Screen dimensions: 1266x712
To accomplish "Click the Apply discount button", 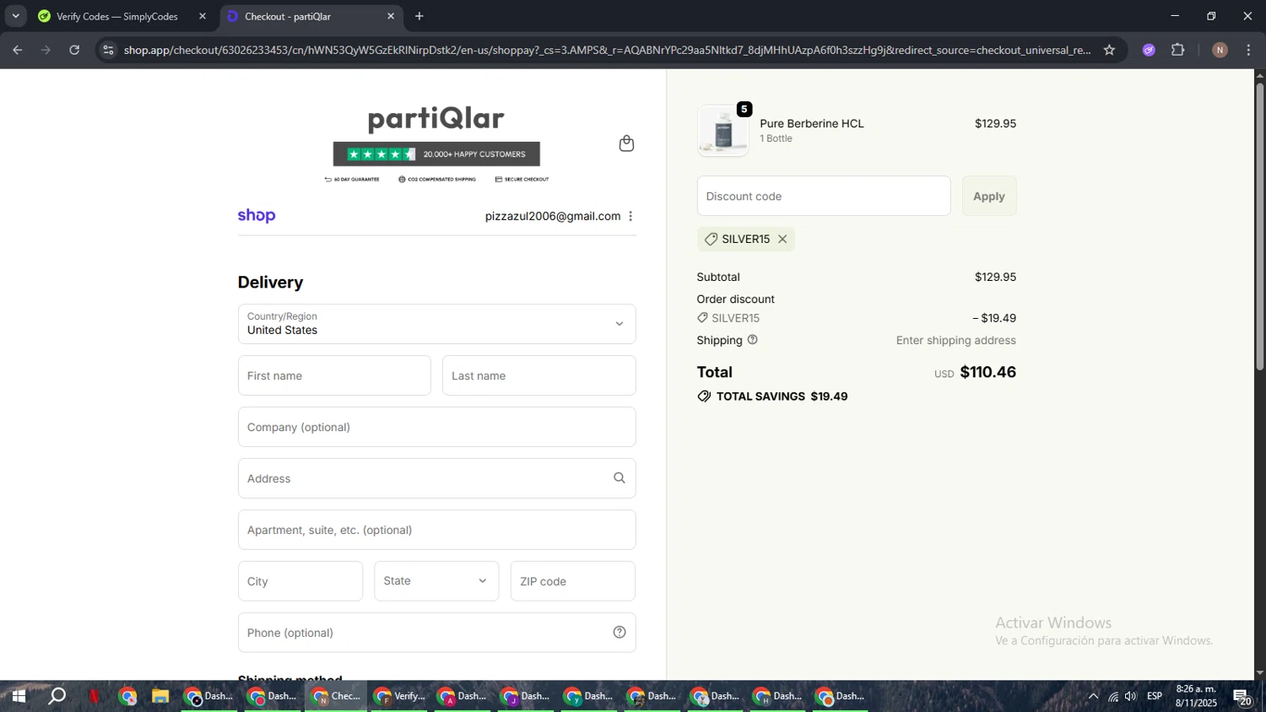I will click(x=989, y=196).
